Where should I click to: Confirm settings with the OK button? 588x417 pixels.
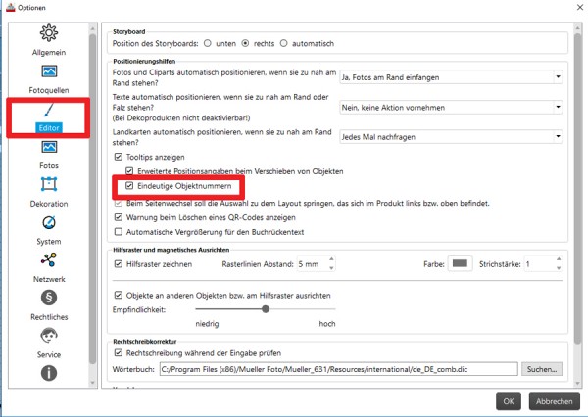[508, 401]
